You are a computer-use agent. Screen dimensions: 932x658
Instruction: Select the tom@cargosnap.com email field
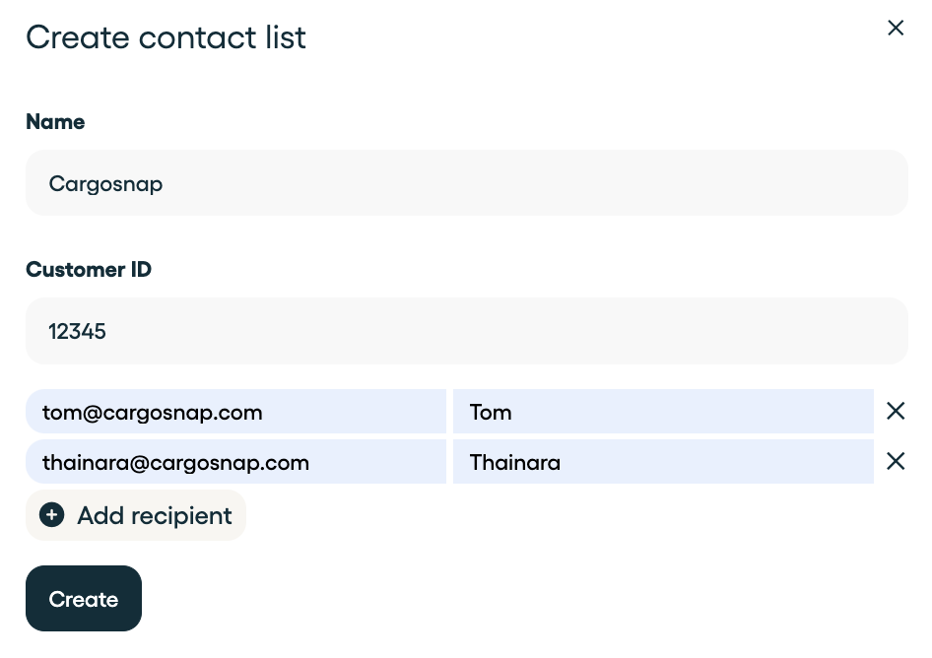236,412
